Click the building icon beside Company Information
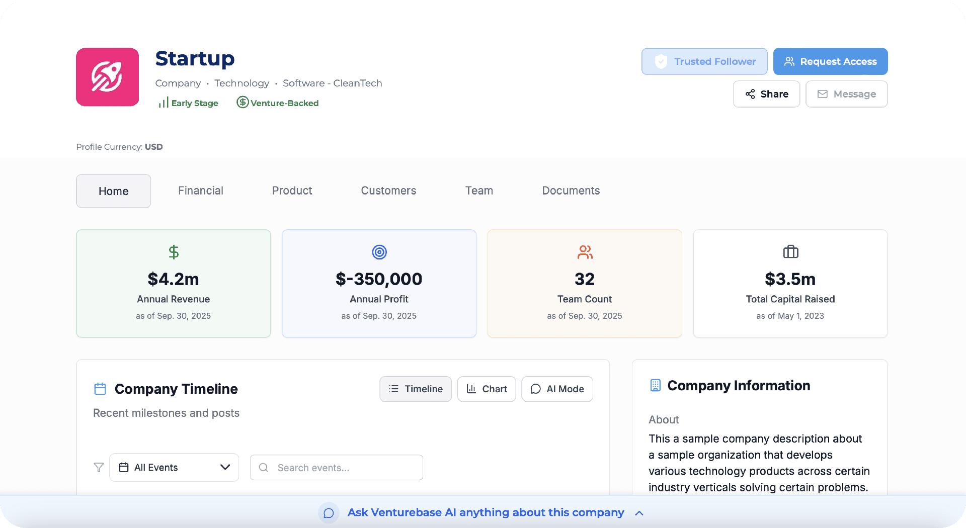Screen dimensions: 966x528 tap(655, 385)
